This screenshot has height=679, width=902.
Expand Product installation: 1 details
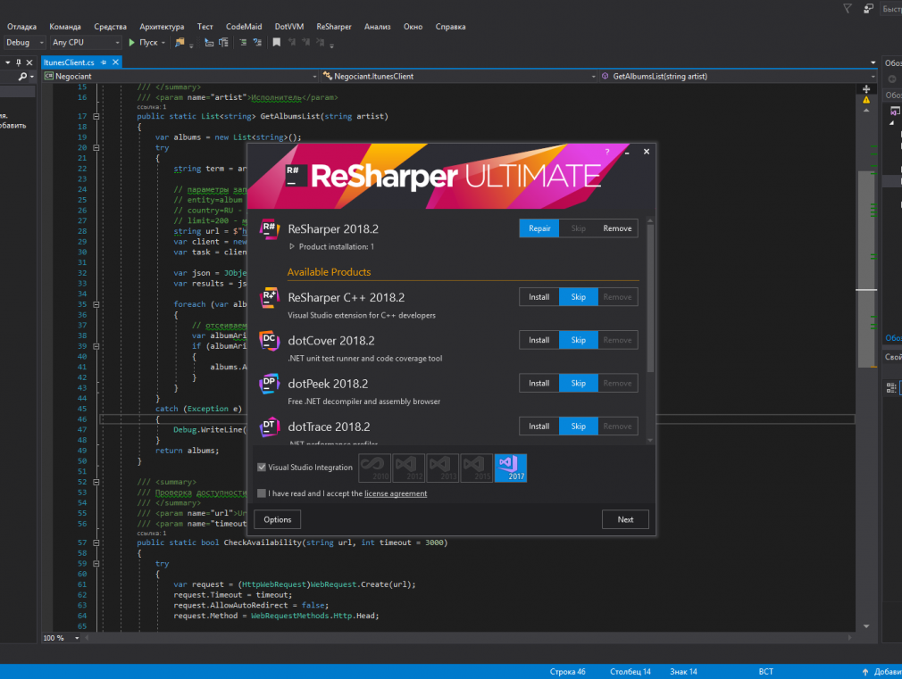pos(292,246)
